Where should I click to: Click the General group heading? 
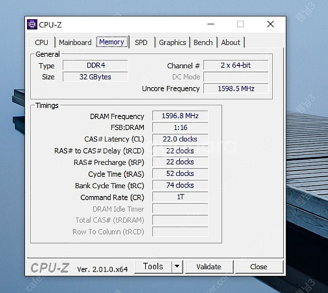point(48,54)
